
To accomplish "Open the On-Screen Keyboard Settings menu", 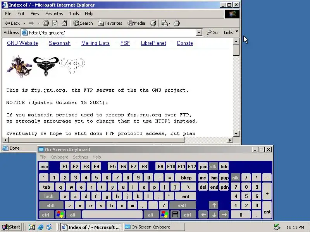I will [81, 157].
